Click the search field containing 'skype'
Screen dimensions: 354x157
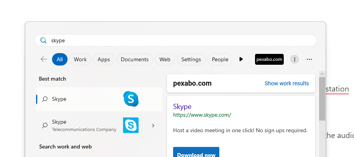[175, 40]
